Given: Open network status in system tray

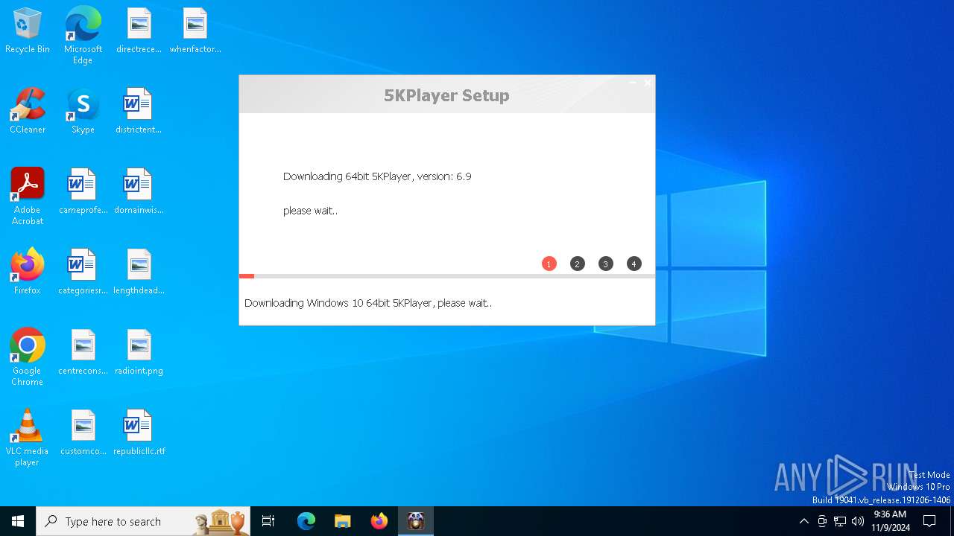Looking at the screenshot, I should pos(840,521).
